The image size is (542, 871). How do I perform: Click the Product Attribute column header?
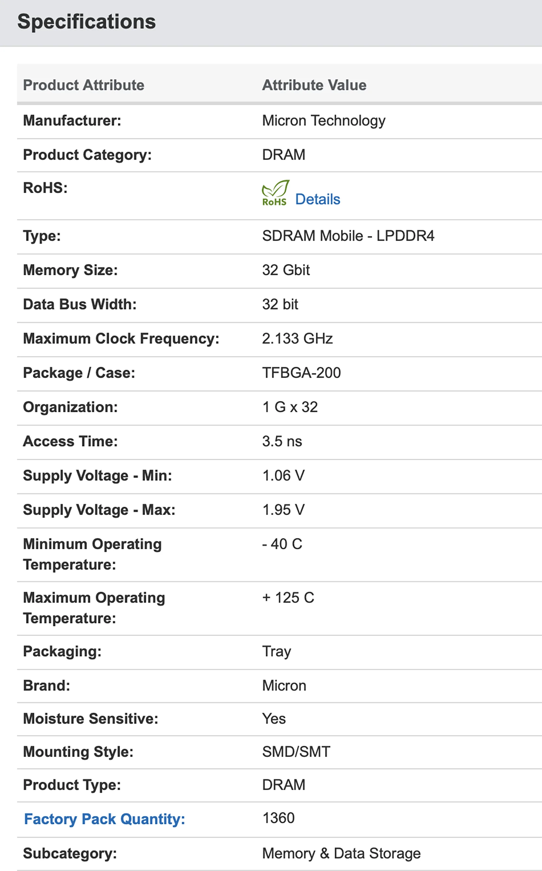(84, 85)
